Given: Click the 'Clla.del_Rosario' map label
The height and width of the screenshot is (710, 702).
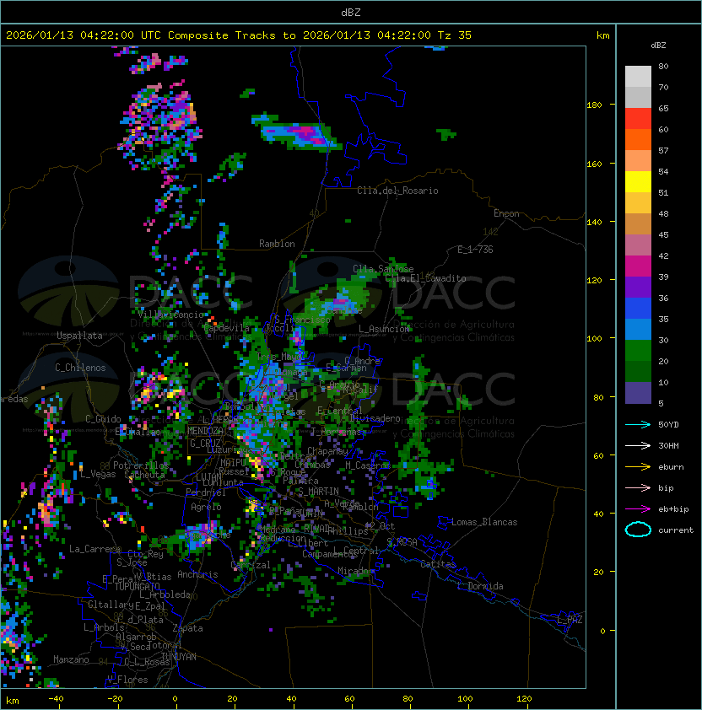Looking at the screenshot, I should click(x=397, y=191).
